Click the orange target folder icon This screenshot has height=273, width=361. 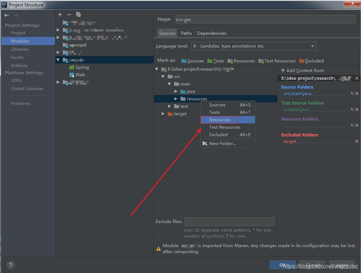[x=170, y=114]
